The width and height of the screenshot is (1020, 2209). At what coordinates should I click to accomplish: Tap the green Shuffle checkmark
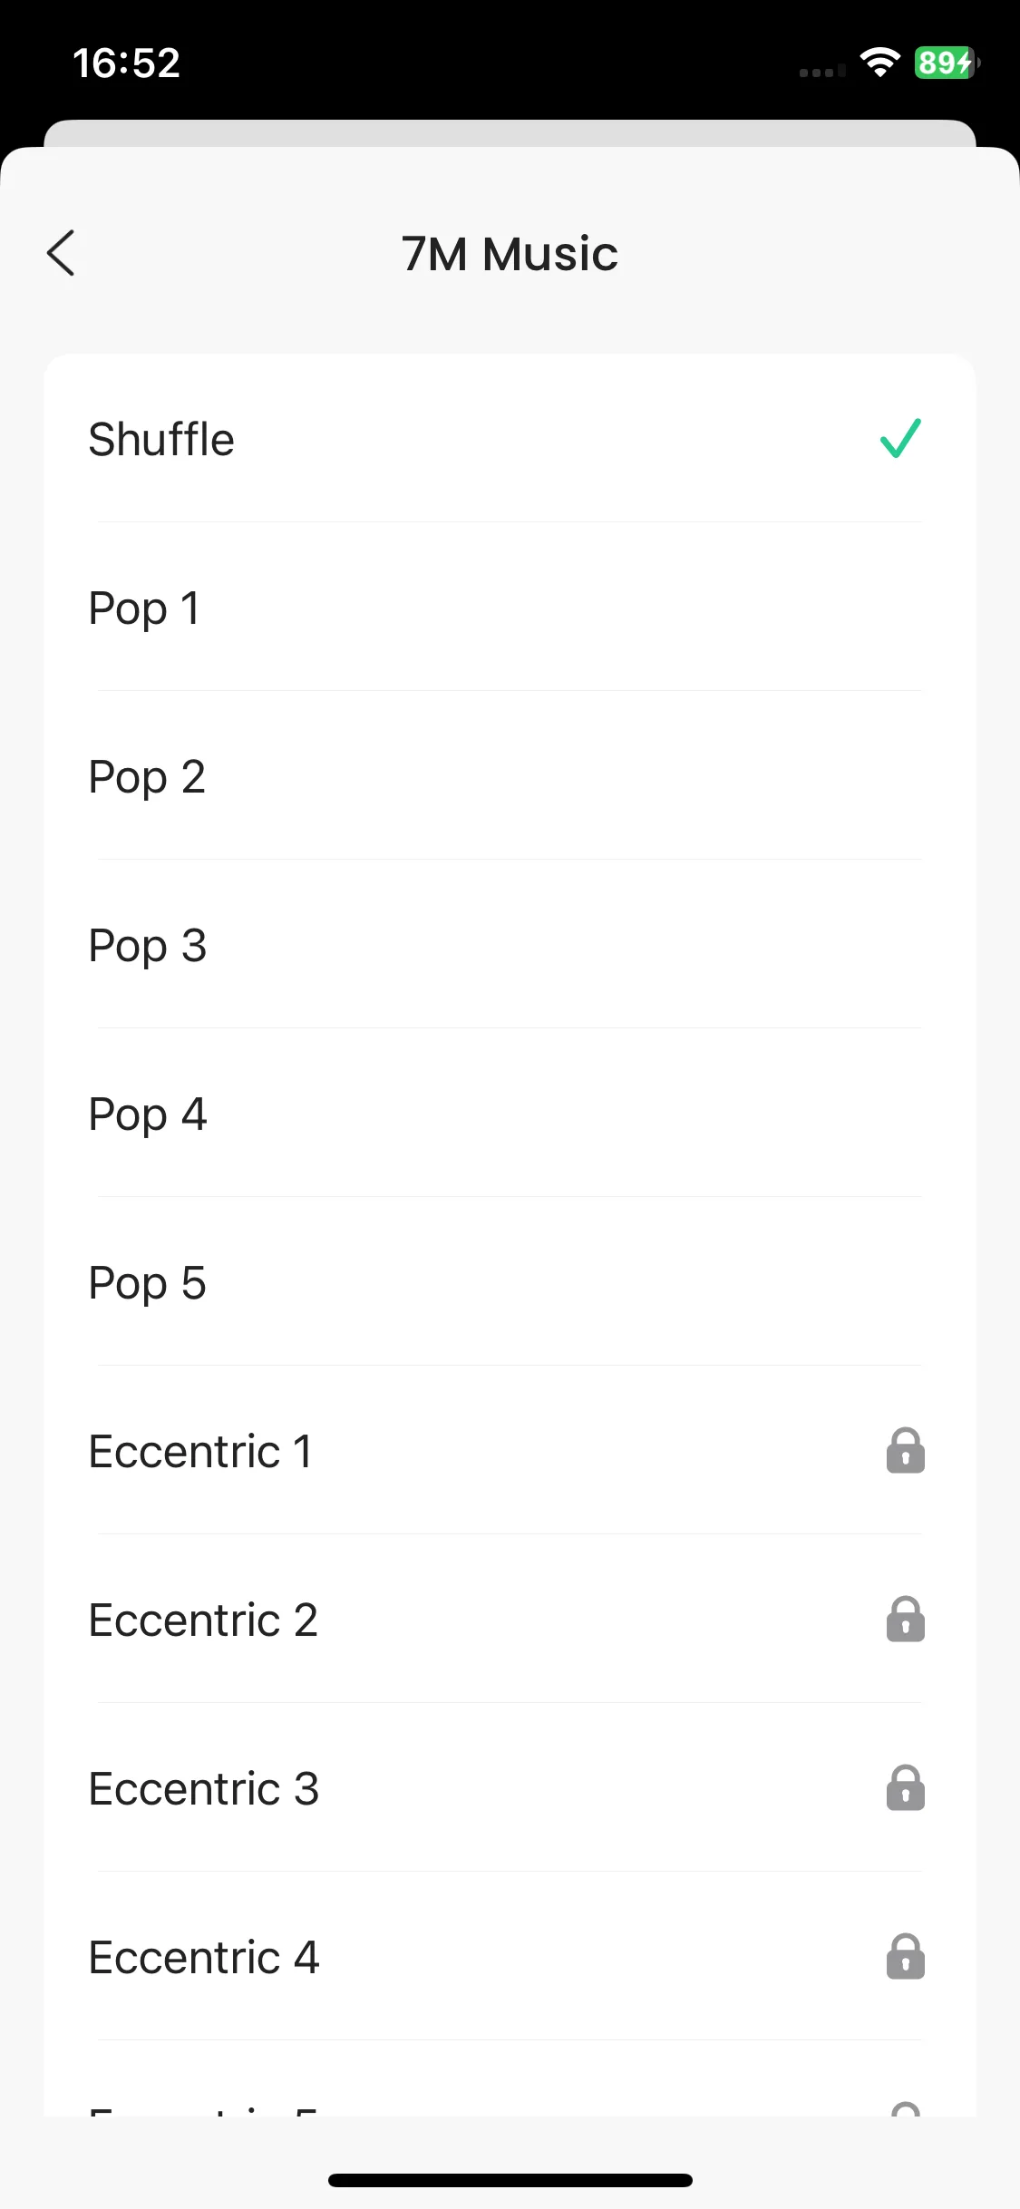point(900,438)
